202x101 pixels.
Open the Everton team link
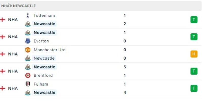[x=41, y=41]
